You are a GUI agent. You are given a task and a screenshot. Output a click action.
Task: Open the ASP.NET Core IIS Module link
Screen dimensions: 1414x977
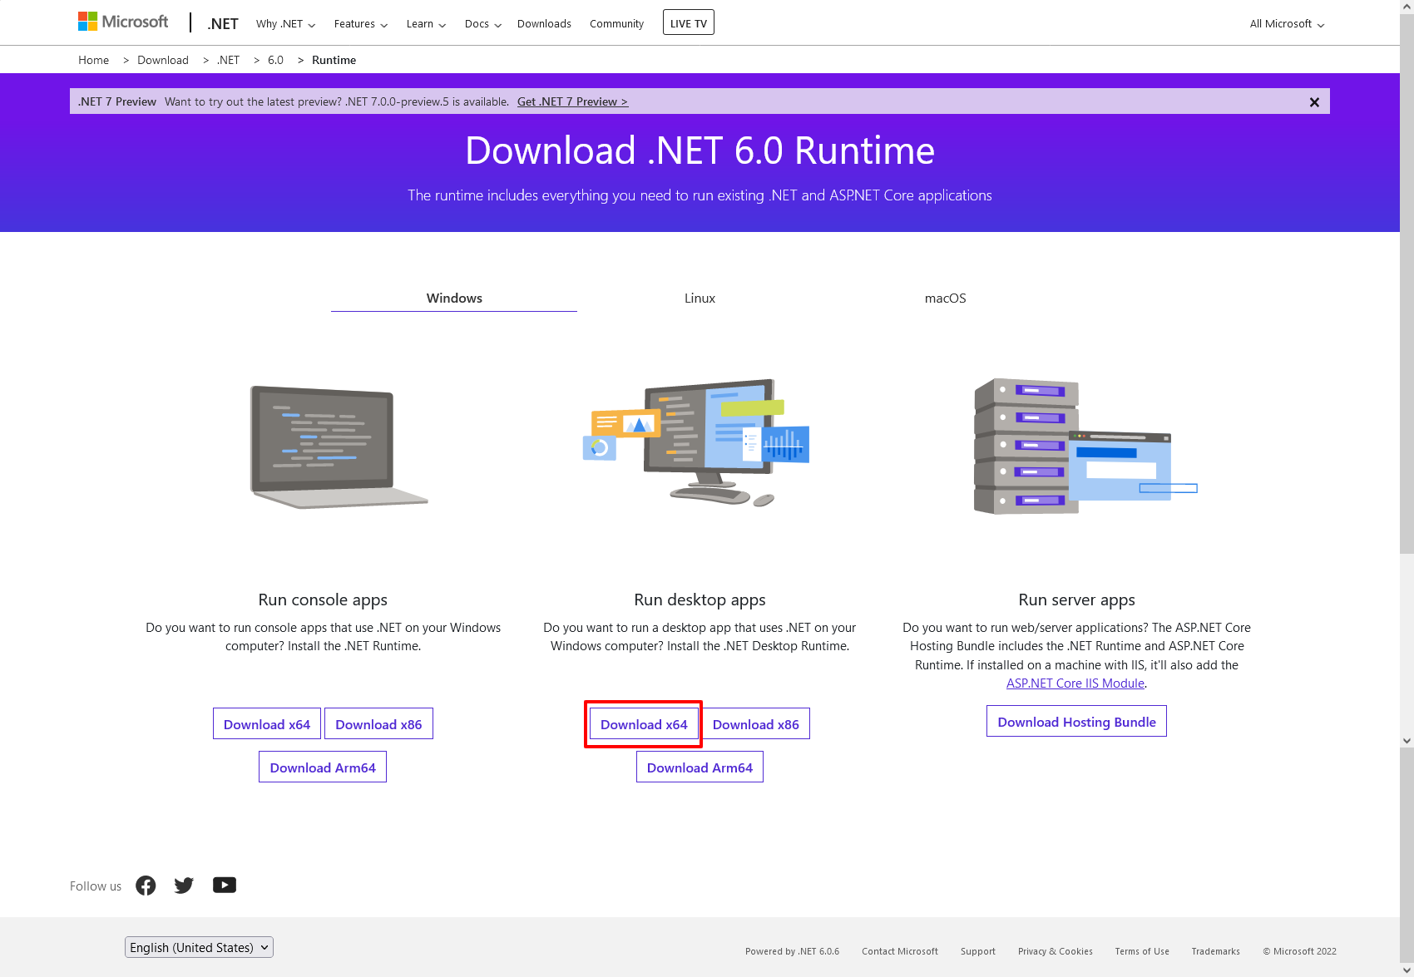click(x=1075, y=683)
